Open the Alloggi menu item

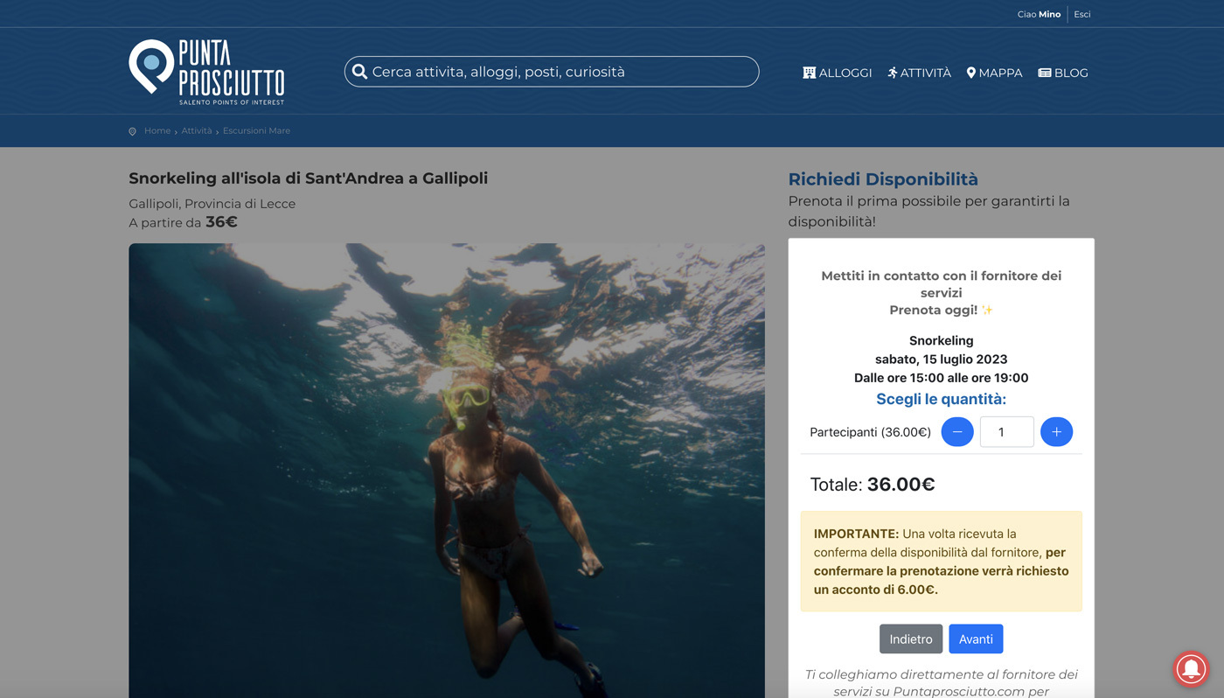click(837, 73)
